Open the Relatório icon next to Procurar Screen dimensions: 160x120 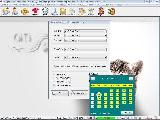72,11
